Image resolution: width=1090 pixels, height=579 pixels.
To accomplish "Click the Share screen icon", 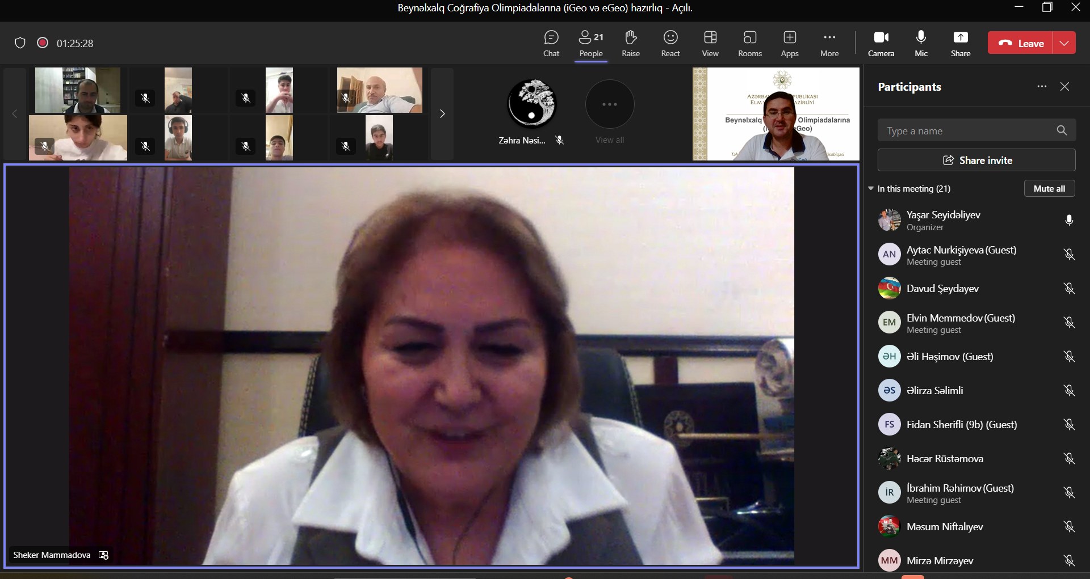I will [960, 44].
